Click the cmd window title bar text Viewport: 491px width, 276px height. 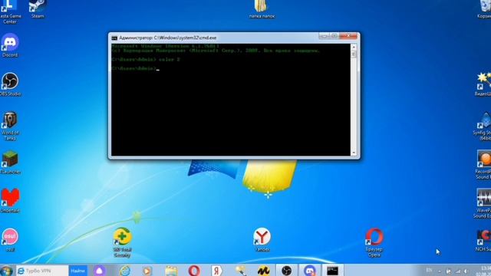168,38
